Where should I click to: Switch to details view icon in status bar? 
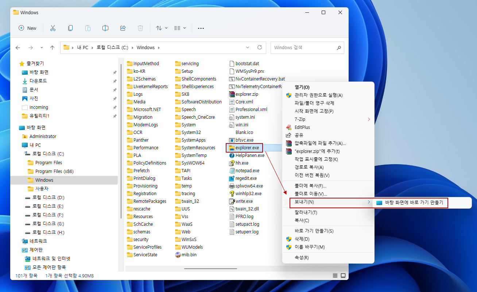pyautogui.click(x=335, y=276)
